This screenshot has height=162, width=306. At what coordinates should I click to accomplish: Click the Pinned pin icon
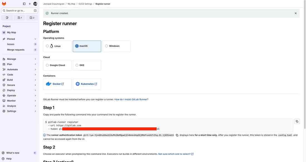pos(4,39)
